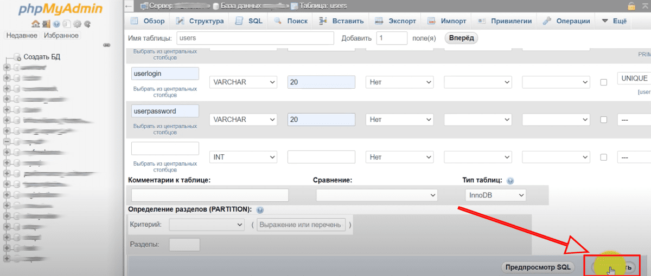
Task: Click help icon next to PARTITION definition
Action: tap(260, 209)
